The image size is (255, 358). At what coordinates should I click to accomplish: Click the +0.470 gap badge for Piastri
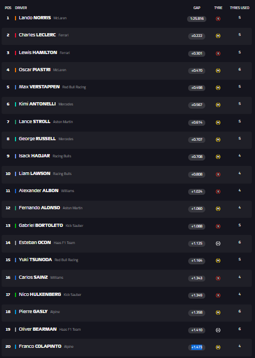point(197,71)
